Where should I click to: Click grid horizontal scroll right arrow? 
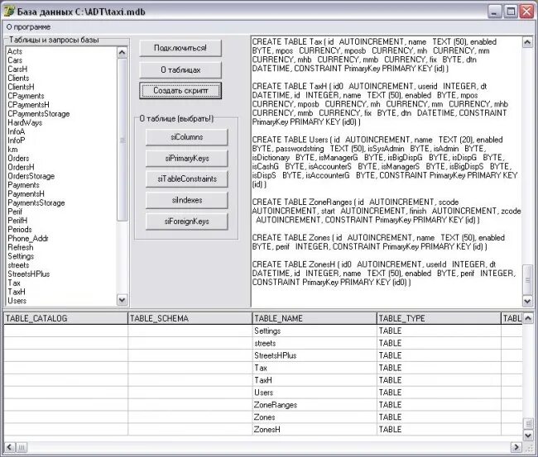click(x=516, y=447)
